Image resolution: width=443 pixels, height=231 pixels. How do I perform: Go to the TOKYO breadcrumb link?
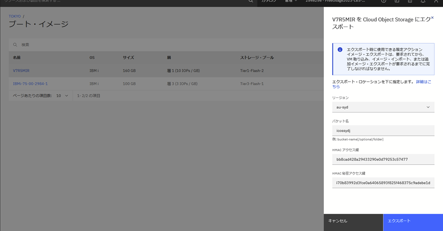click(15, 16)
